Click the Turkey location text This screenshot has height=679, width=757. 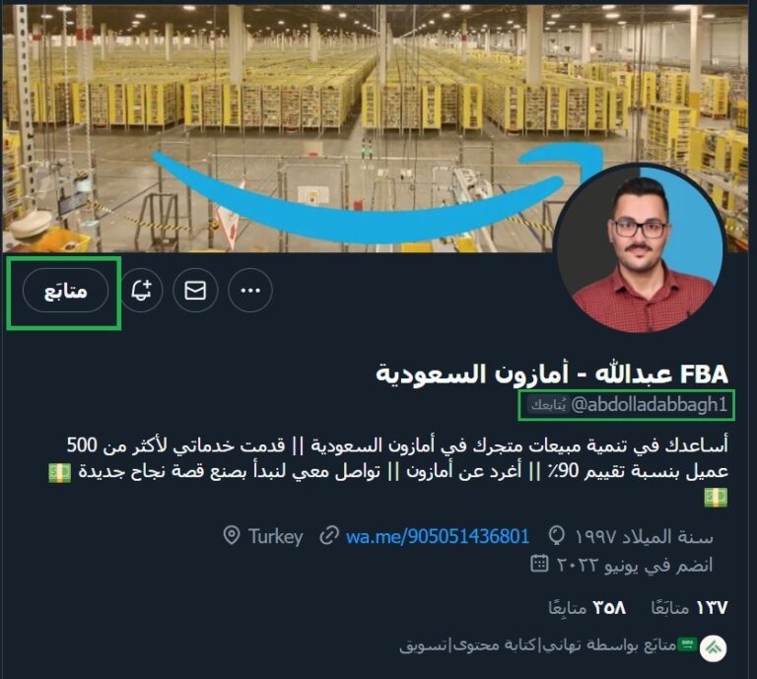click(276, 536)
